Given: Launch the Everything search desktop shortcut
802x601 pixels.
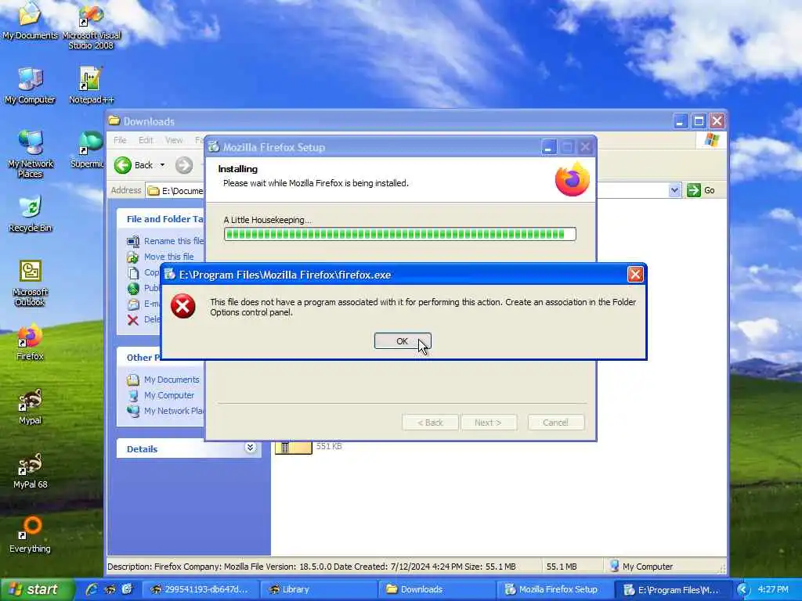Looking at the screenshot, I should click(x=30, y=534).
